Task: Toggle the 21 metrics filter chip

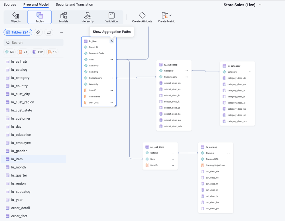Action: (23, 52)
